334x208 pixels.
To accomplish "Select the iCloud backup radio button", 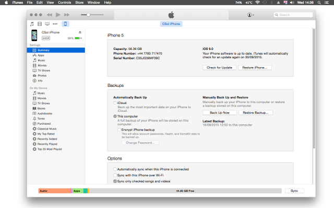I will point(115,103).
